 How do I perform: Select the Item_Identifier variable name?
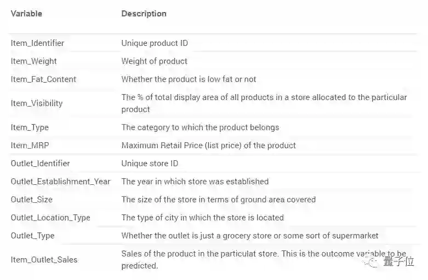click(x=37, y=43)
